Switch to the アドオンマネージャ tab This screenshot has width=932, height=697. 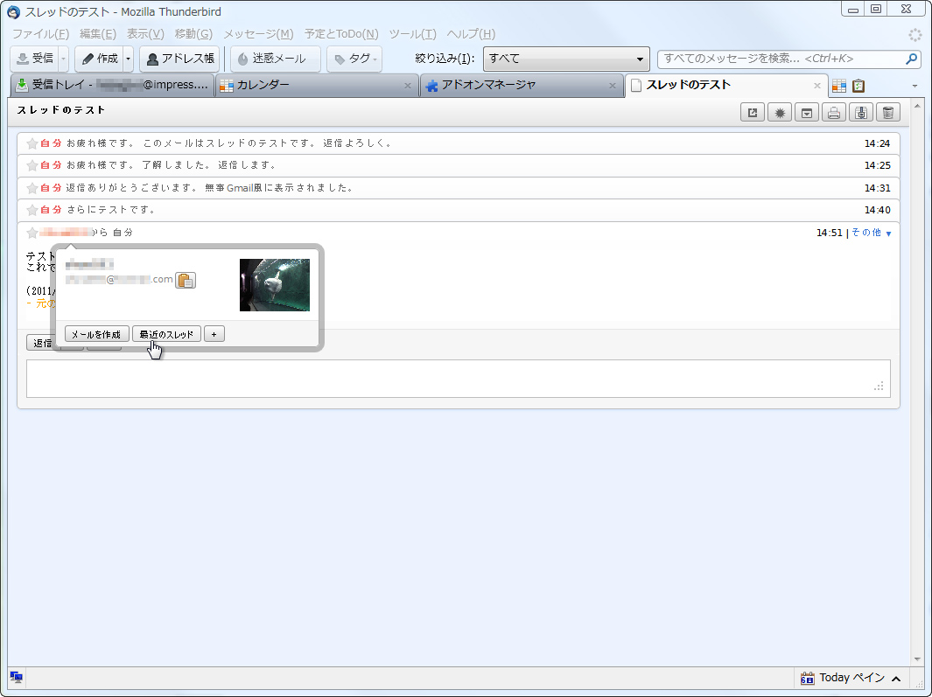coord(521,85)
